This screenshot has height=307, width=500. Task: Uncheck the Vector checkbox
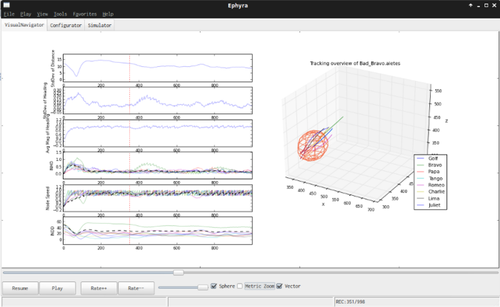click(280, 286)
